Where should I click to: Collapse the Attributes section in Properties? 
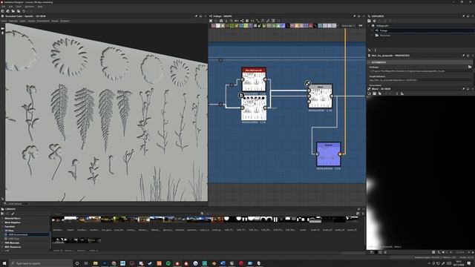[370, 62]
